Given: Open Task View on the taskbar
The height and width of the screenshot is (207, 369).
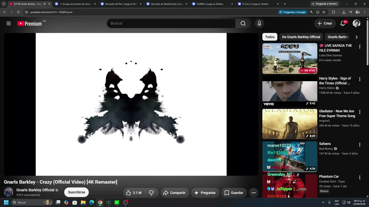Looking at the screenshot, I should click(58, 202).
